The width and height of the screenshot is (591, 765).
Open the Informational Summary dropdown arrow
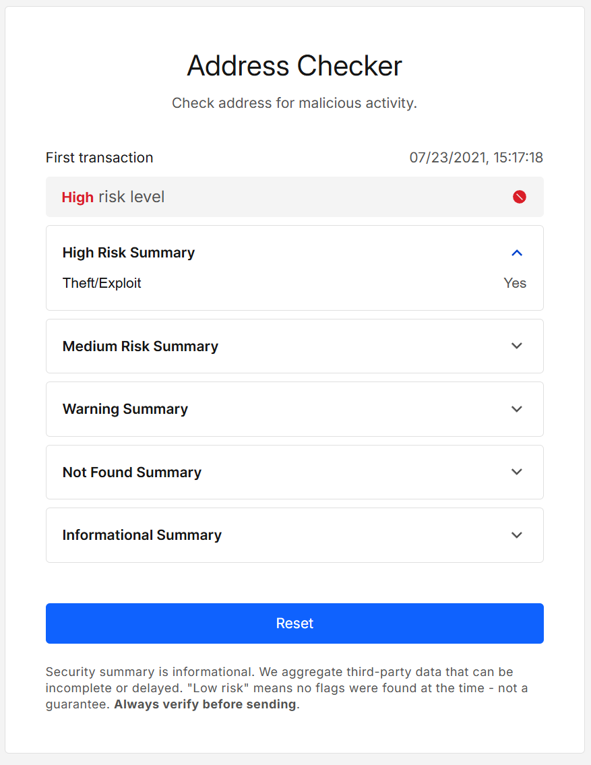coord(516,534)
